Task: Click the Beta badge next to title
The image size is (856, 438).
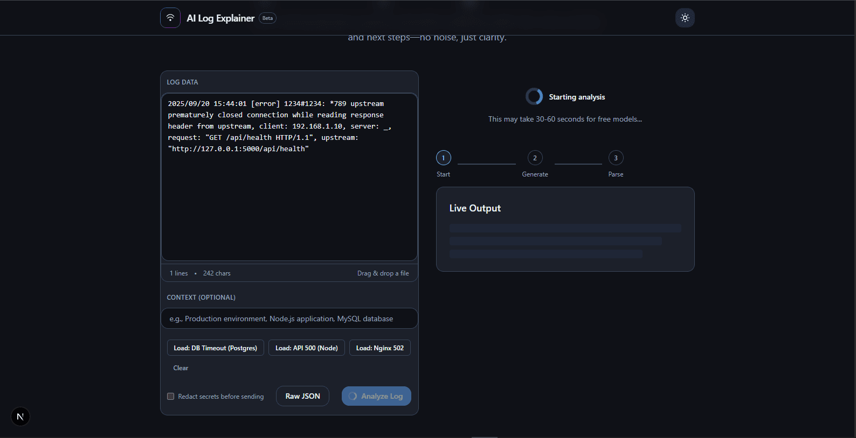Action: coord(268,18)
